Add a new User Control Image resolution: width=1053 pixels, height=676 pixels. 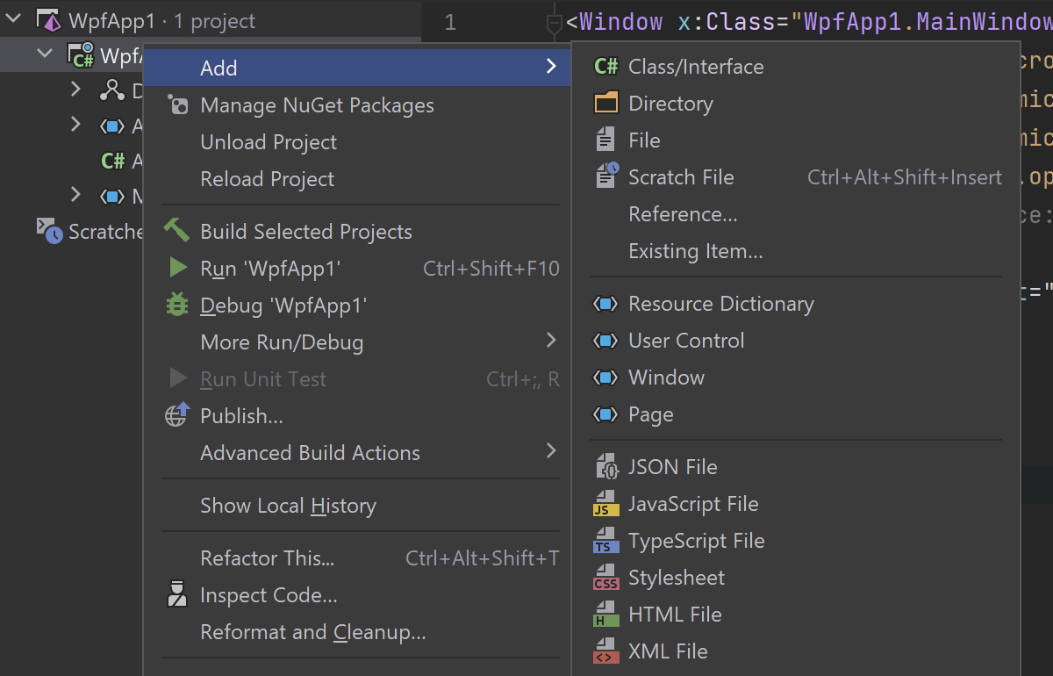point(686,341)
